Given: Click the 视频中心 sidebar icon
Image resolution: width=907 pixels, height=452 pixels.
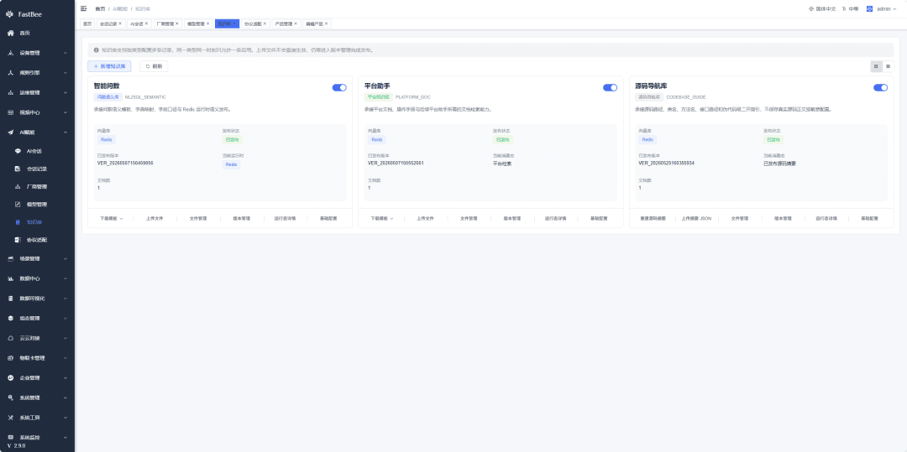Looking at the screenshot, I should (10, 112).
